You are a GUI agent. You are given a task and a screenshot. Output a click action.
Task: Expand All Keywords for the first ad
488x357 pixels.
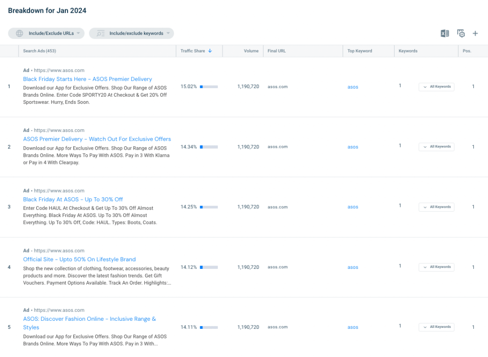(436, 86)
